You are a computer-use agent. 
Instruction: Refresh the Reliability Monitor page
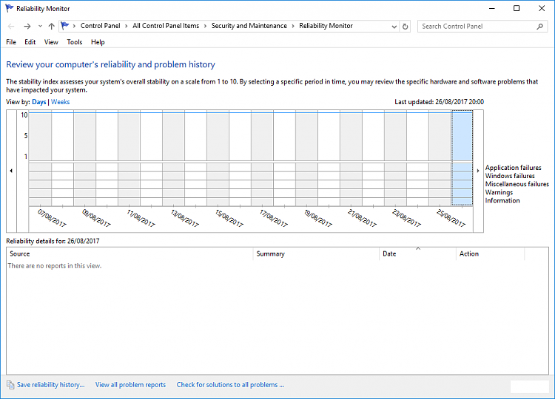point(406,27)
